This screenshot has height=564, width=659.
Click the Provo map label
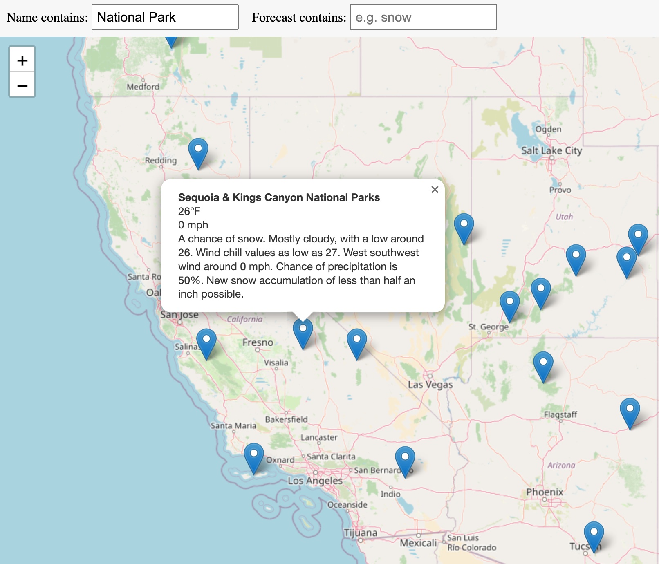(560, 190)
